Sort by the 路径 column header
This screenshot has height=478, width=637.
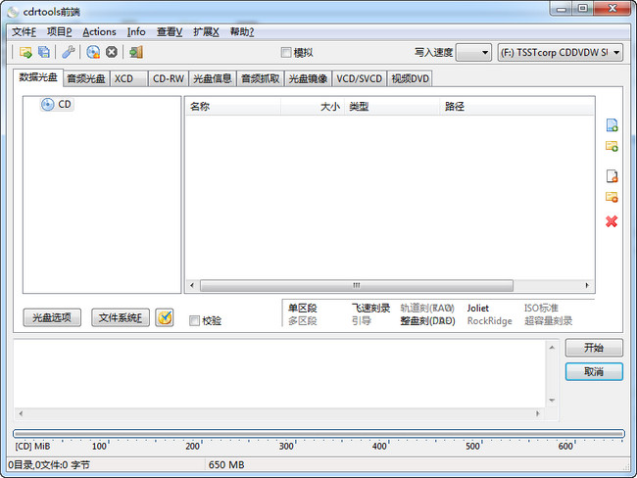click(x=516, y=107)
